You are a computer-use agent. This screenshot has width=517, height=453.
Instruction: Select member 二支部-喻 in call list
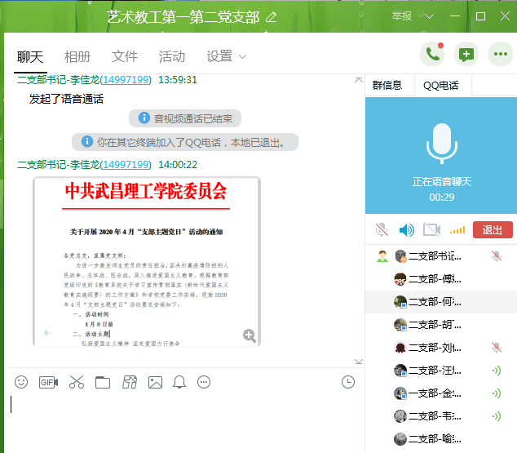pos(441,439)
